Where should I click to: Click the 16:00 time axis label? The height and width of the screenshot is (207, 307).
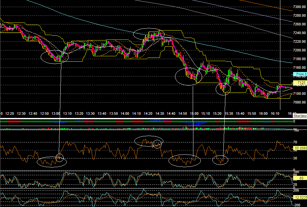[x=263, y=113]
